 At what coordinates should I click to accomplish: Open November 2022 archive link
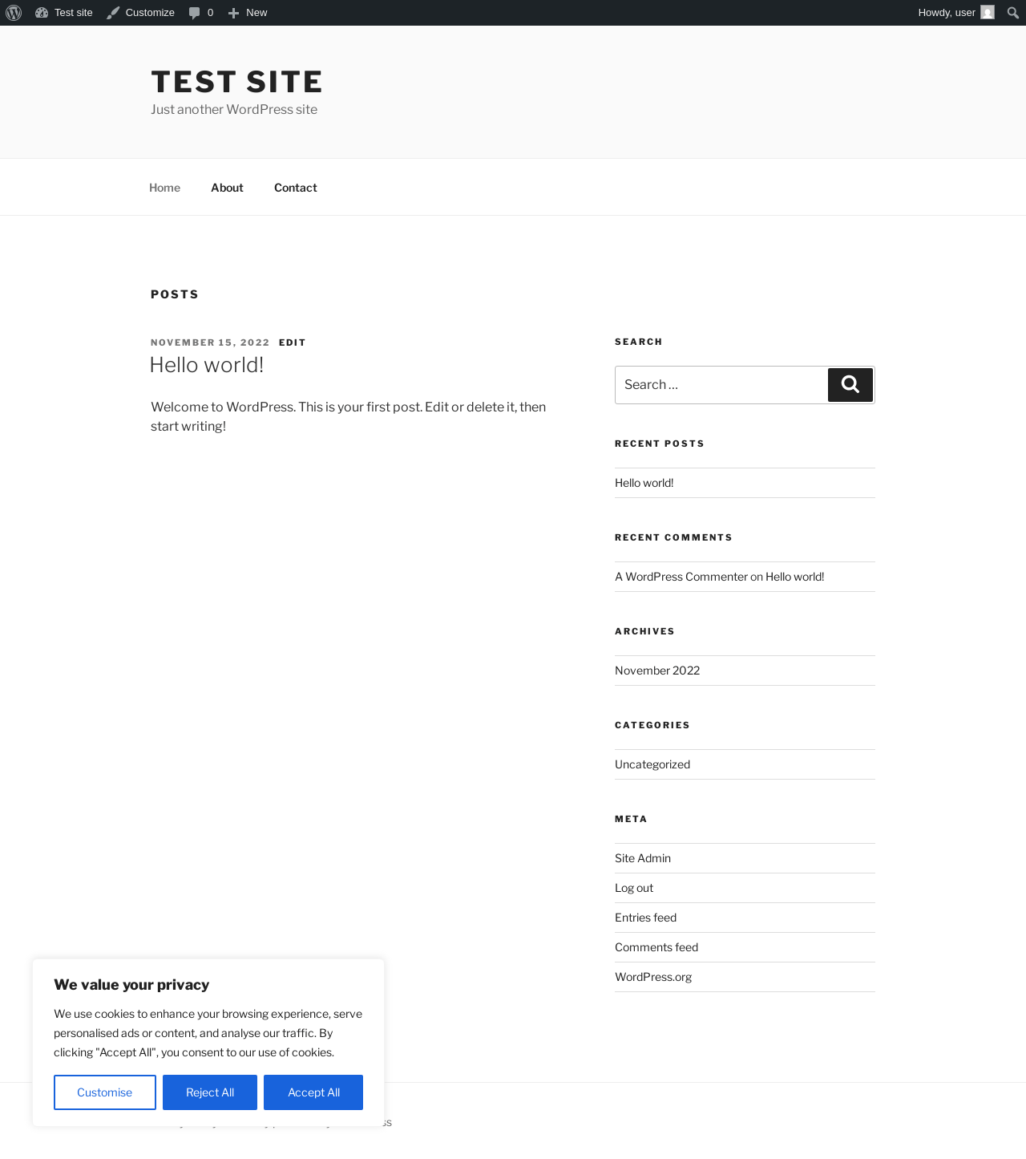coord(657,671)
